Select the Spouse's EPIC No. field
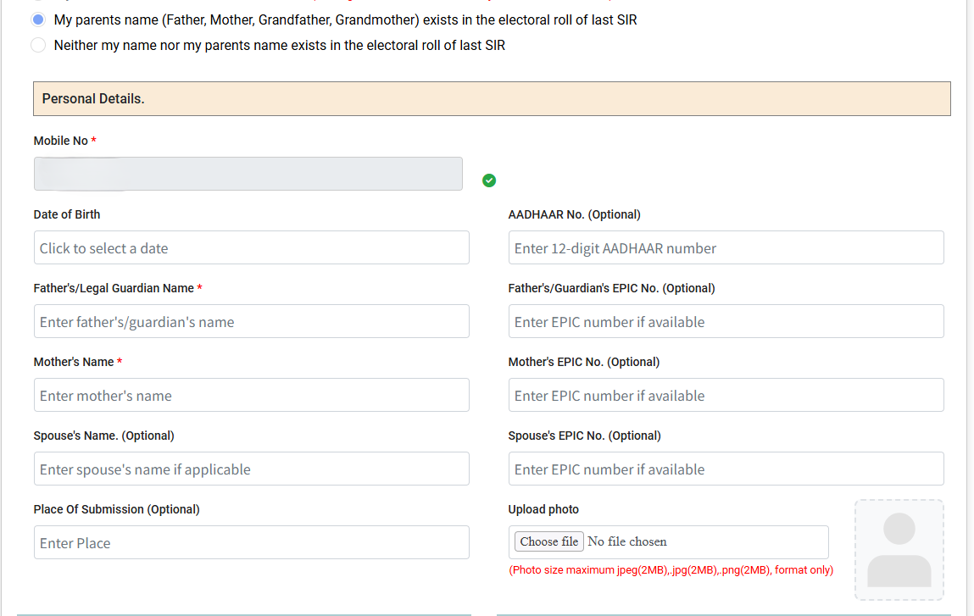 point(726,469)
